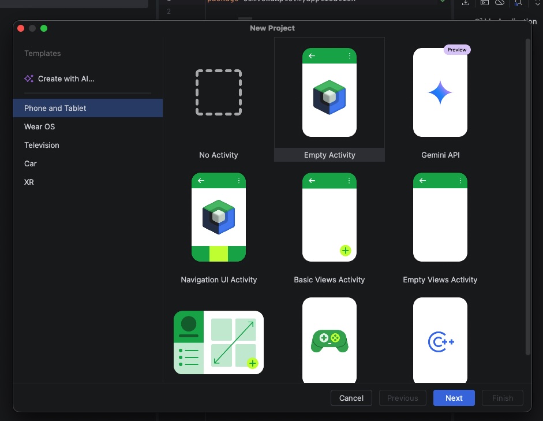Click the Navigation UI Activity label

(219, 280)
